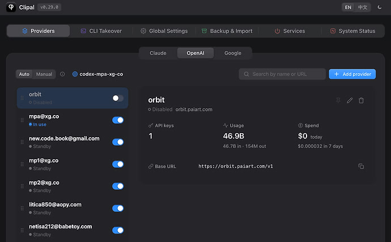
Task: Switch to the Claude provider tab
Action: tap(158, 53)
